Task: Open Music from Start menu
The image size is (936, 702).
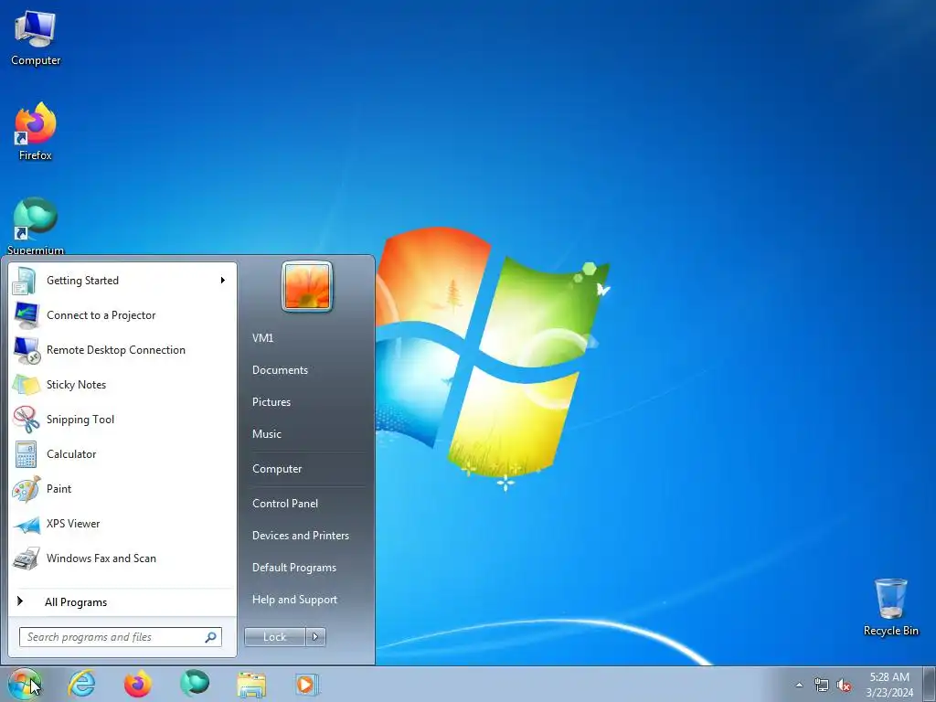Action: [266, 434]
